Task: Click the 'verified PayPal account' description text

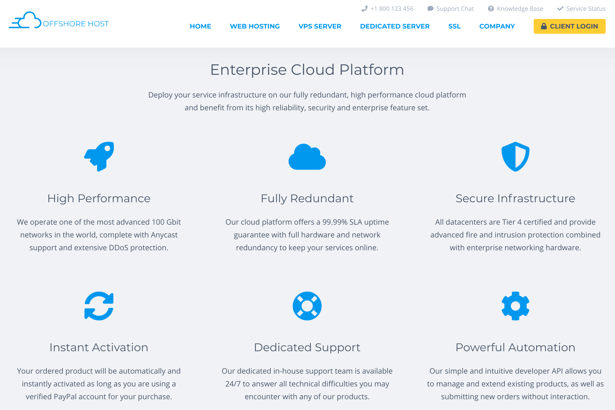Action: [99, 384]
